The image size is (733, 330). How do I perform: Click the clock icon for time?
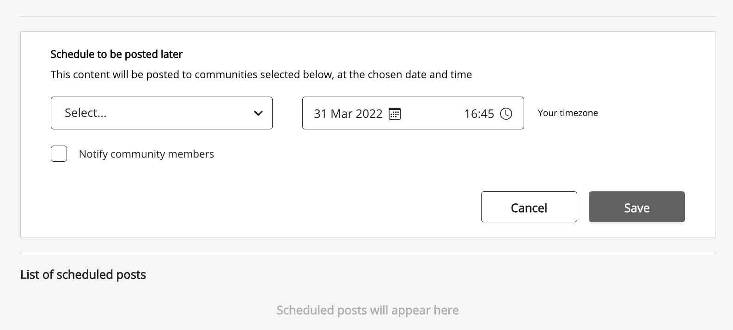pos(506,113)
